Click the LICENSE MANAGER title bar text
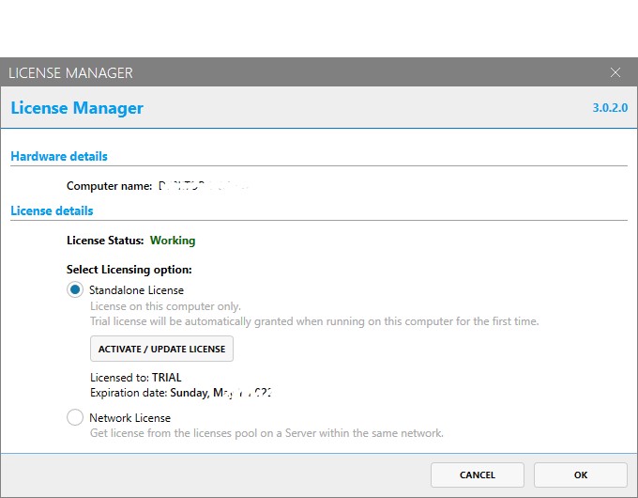Viewport: 638px width, 498px height. tap(71, 72)
